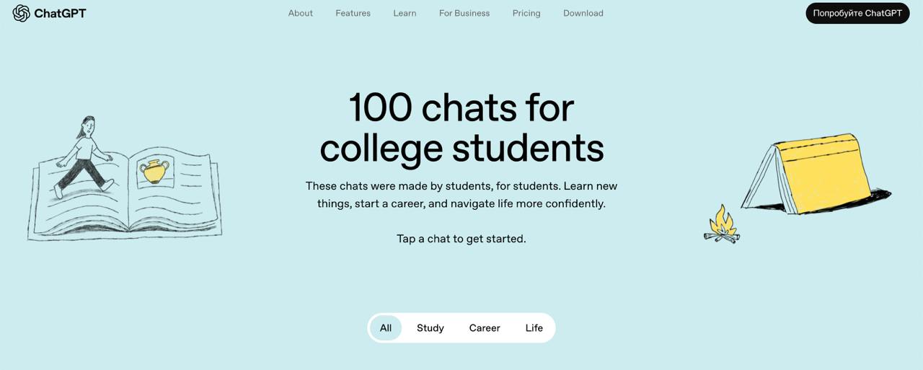Switch to the Career filter

tap(485, 328)
